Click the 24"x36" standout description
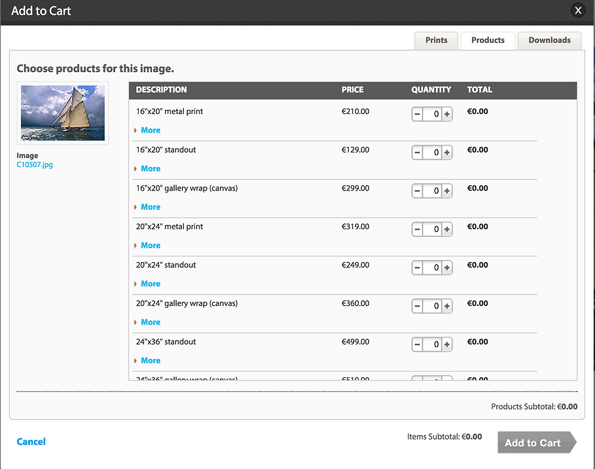This screenshot has width=595, height=469. (x=166, y=342)
